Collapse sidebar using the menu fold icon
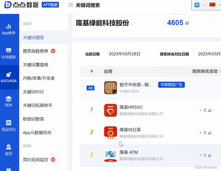The width and height of the screenshot is (221, 171). point(70,5)
